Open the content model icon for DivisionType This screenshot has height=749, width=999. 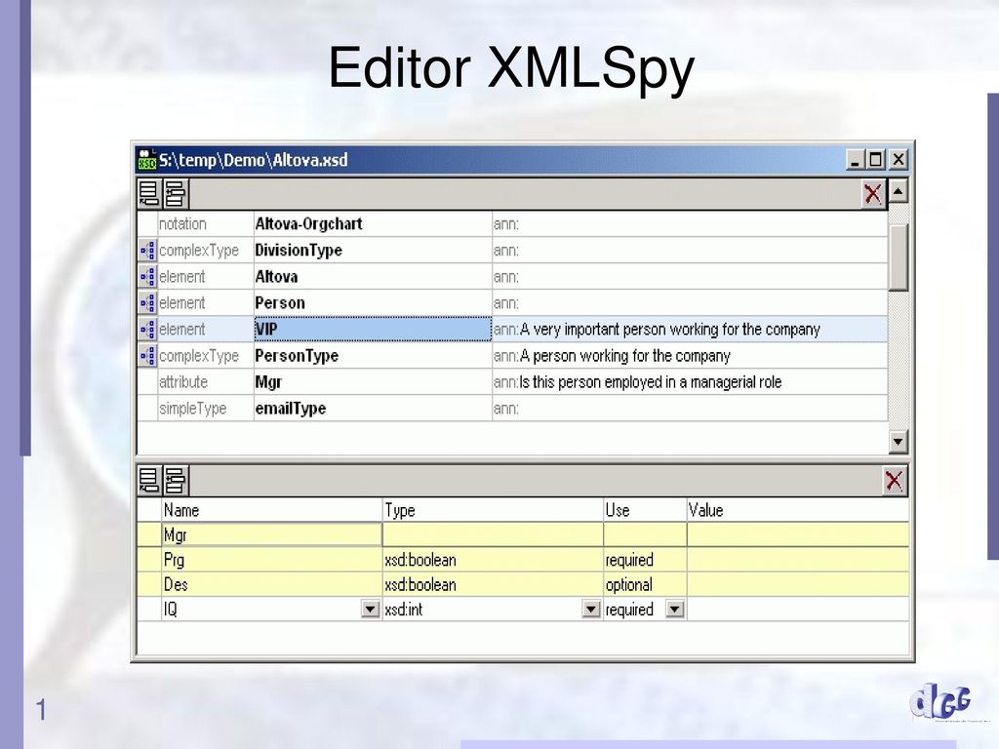click(148, 251)
